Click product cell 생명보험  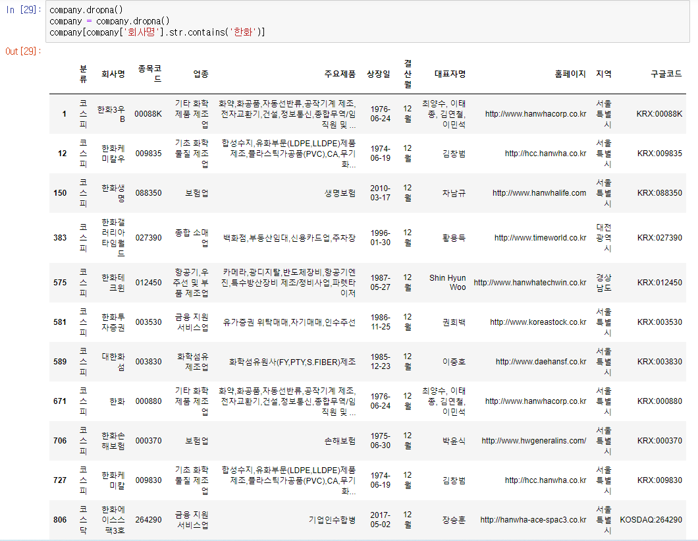coord(340,194)
